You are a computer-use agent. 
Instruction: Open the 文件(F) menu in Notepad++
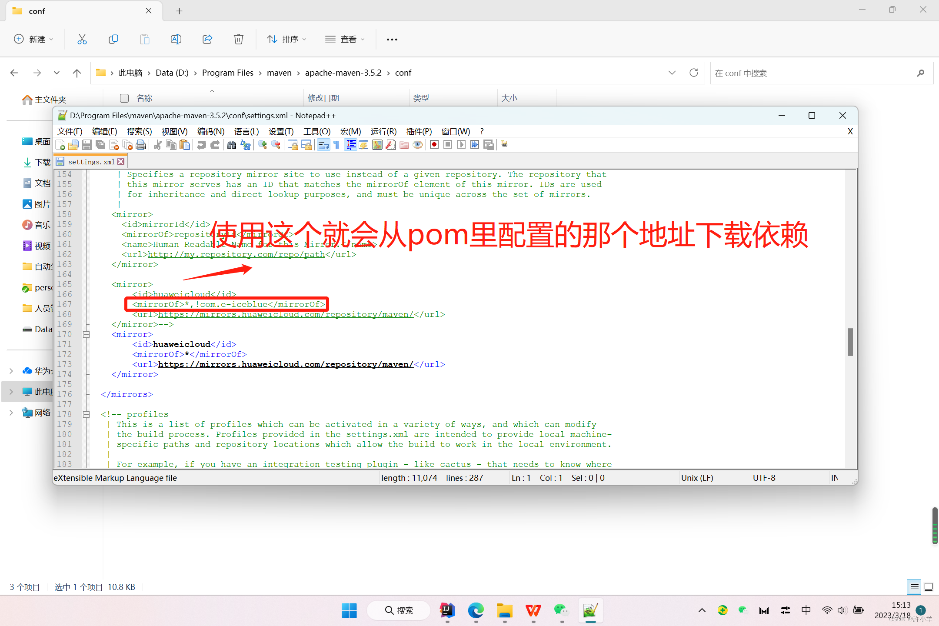[x=70, y=131]
